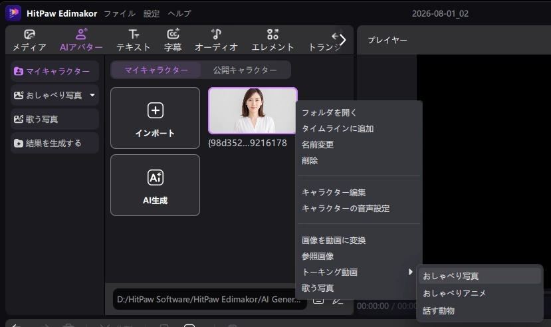Choose 参照画像 from context menu
551x327 pixels.
359,256
